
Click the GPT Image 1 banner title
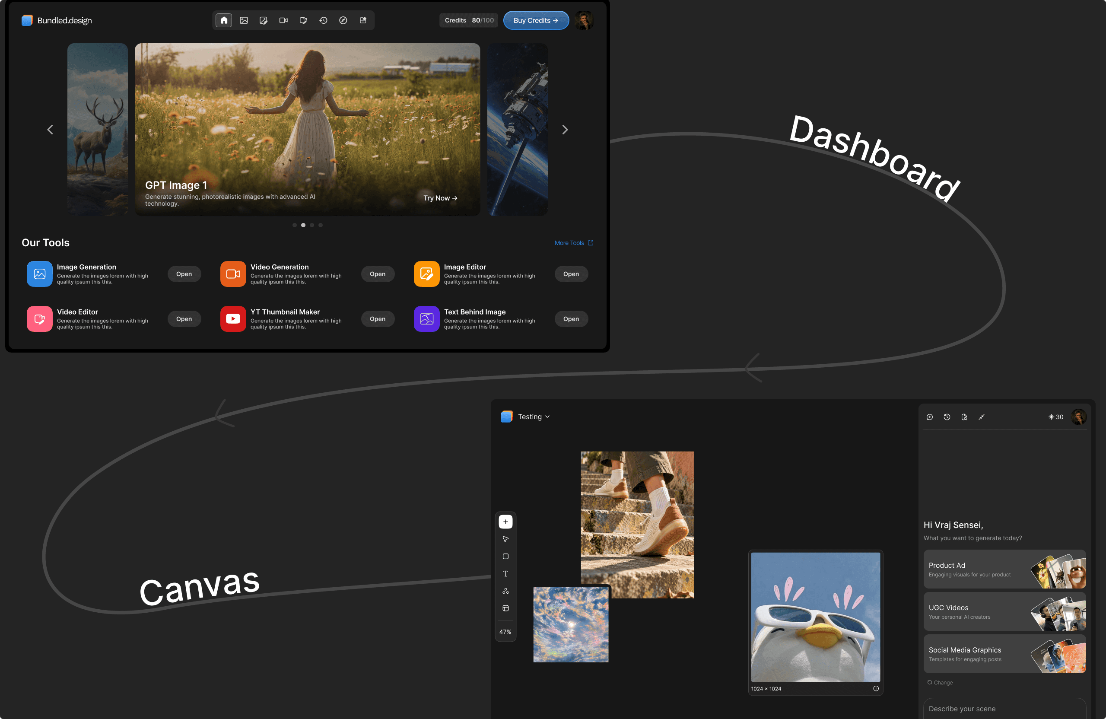(176, 185)
